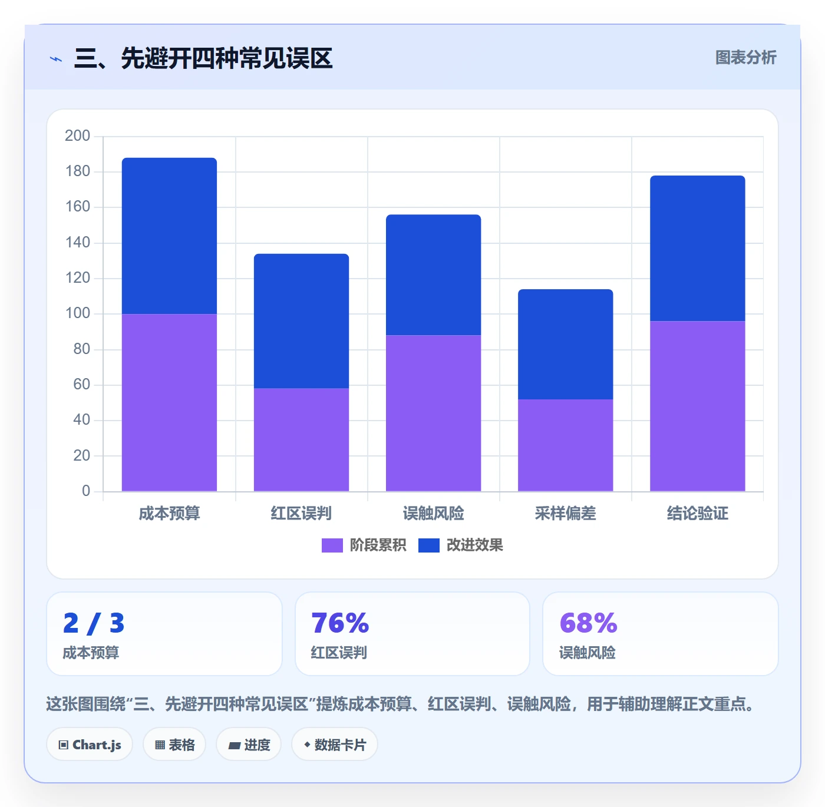Click the y-axis value 200

click(x=77, y=136)
